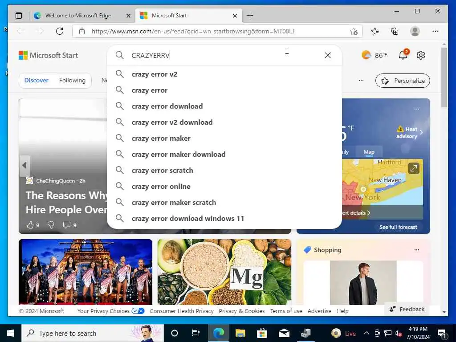Screen dimensions: 456x342
Task: Switch to Welcome to Microsoft Edge tab
Action: point(78,16)
